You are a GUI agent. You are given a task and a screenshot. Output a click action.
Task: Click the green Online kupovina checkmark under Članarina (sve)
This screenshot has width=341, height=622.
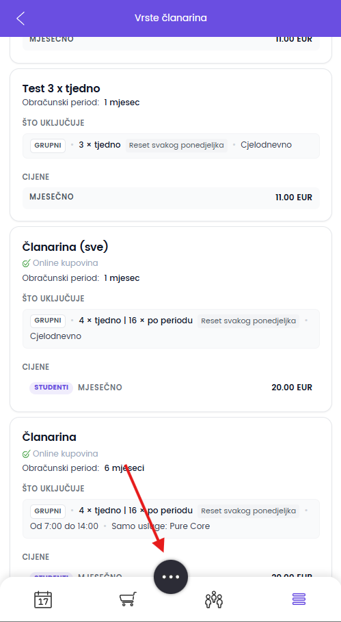(x=26, y=263)
